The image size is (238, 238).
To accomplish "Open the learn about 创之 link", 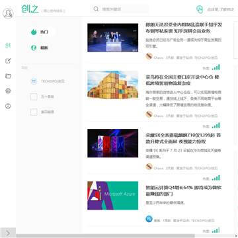I will pyautogui.click(x=221, y=9).
